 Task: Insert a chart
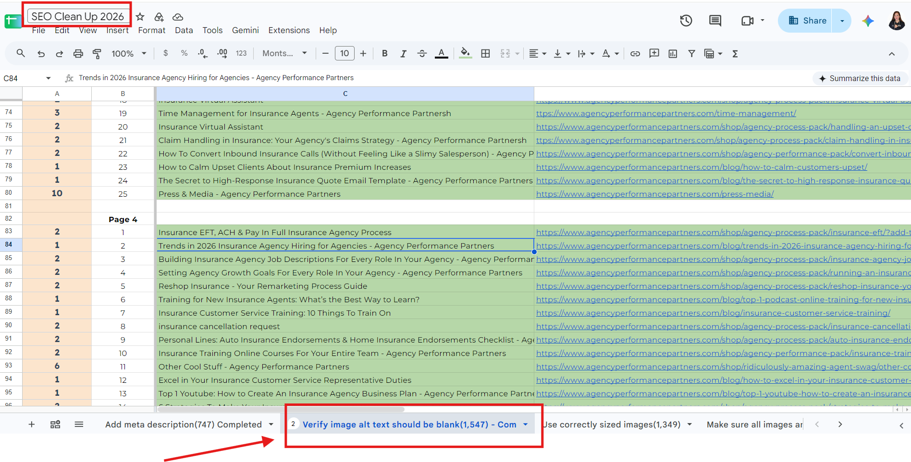(673, 54)
